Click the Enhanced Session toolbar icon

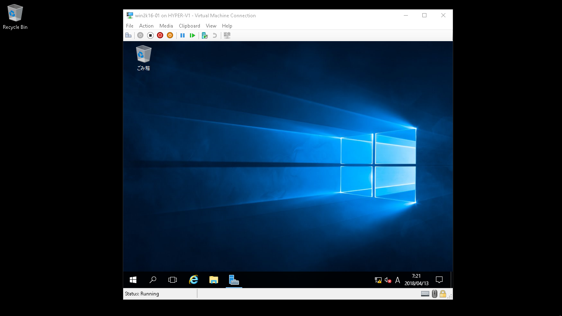click(227, 35)
